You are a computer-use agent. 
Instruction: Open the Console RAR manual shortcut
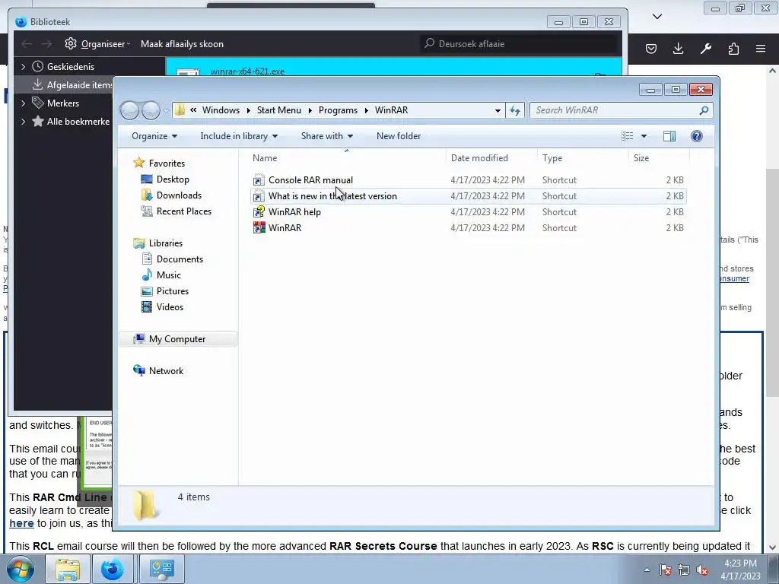310,179
